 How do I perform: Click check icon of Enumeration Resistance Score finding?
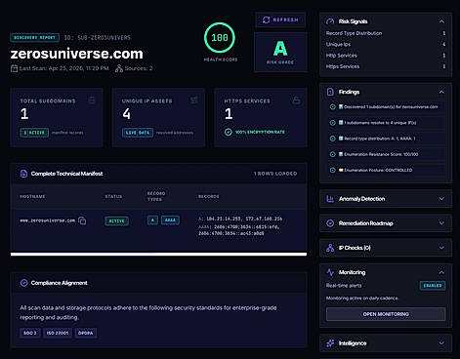pos(332,154)
